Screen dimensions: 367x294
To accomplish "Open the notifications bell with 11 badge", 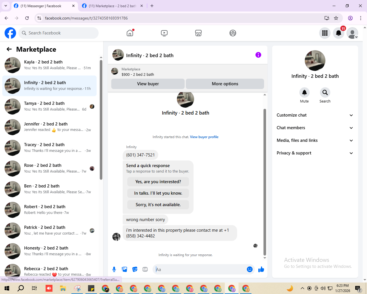I will click(339, 33).
